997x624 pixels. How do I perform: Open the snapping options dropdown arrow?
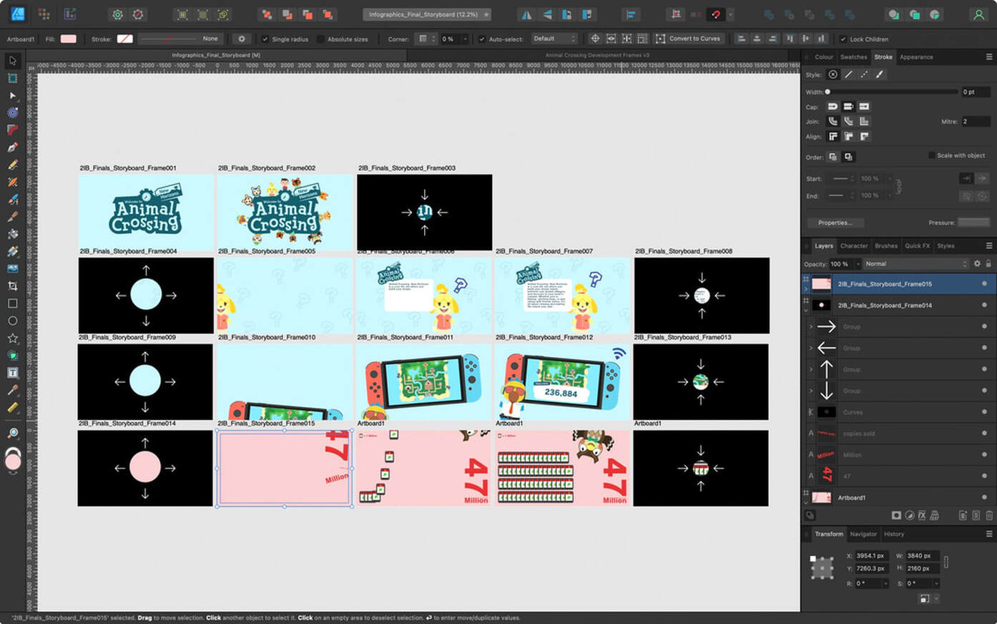click(x=730, y=14)
